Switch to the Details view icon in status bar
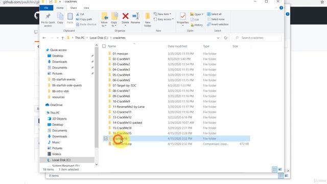This screenshot has height=184, width=327. (275, 169)
